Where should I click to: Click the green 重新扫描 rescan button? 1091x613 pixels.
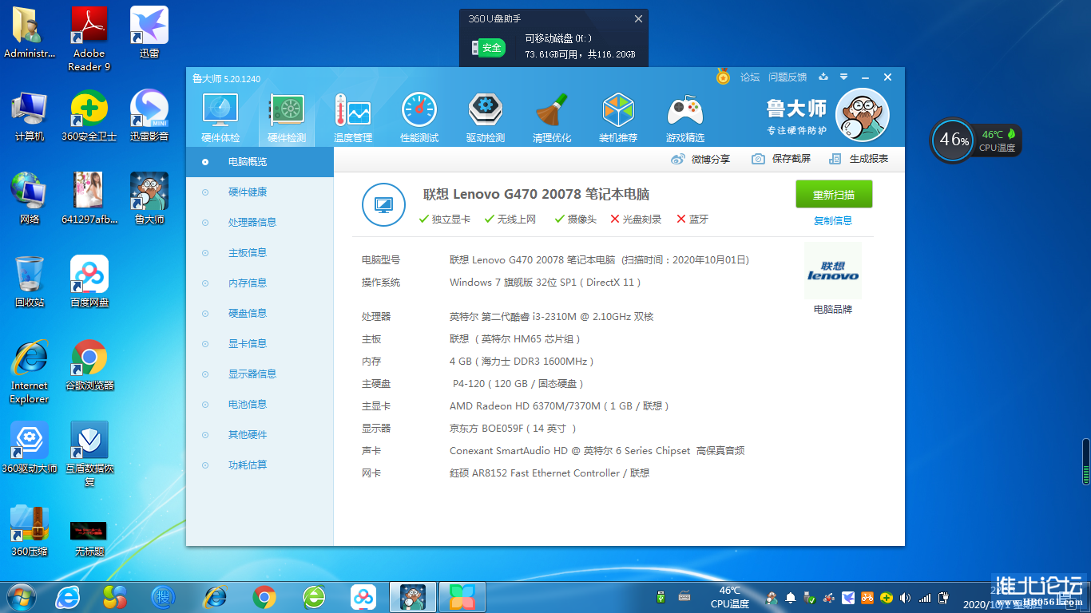coord(834,195)
